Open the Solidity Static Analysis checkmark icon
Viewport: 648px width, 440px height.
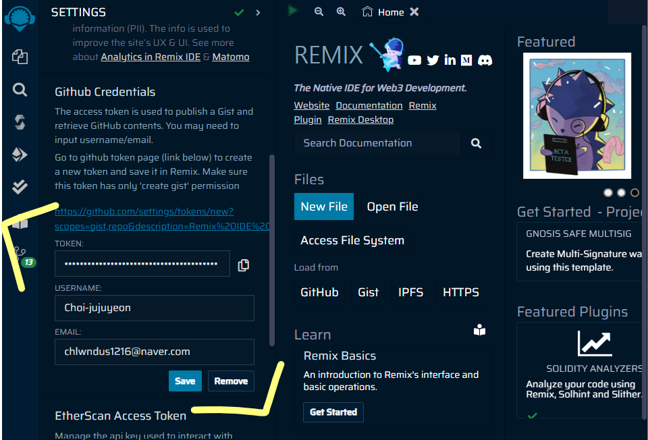(20, 187)
